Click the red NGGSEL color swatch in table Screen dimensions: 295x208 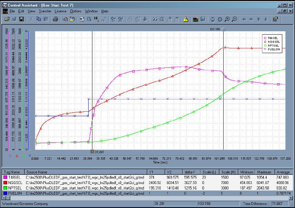[x=5, y=183]
